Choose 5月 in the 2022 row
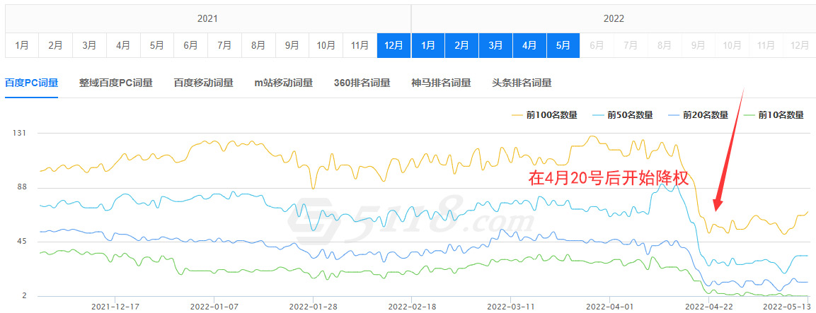Viewport: 816px width, 313px height. 563,45
